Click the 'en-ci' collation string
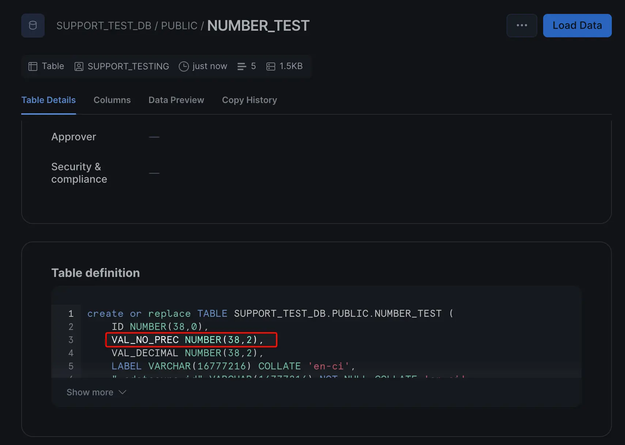 pyautogui.click(x=329, y=366)
